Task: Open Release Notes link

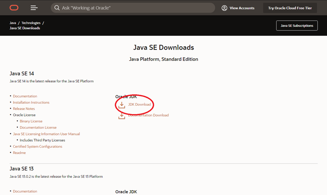Action: point(24,109)
